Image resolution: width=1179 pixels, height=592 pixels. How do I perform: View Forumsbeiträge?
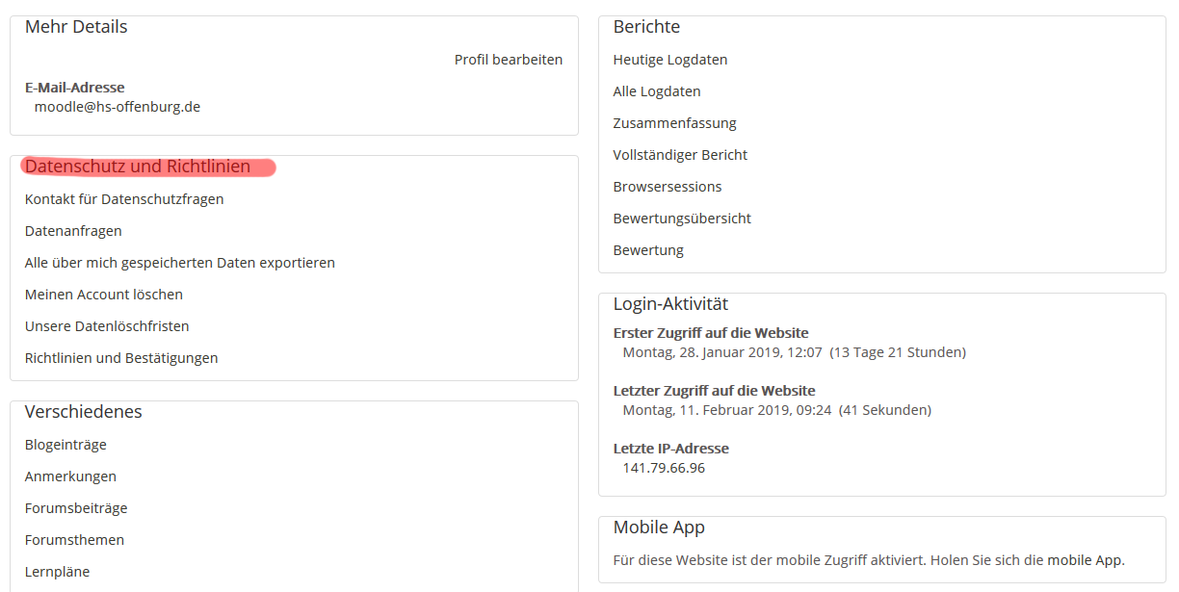76,508
